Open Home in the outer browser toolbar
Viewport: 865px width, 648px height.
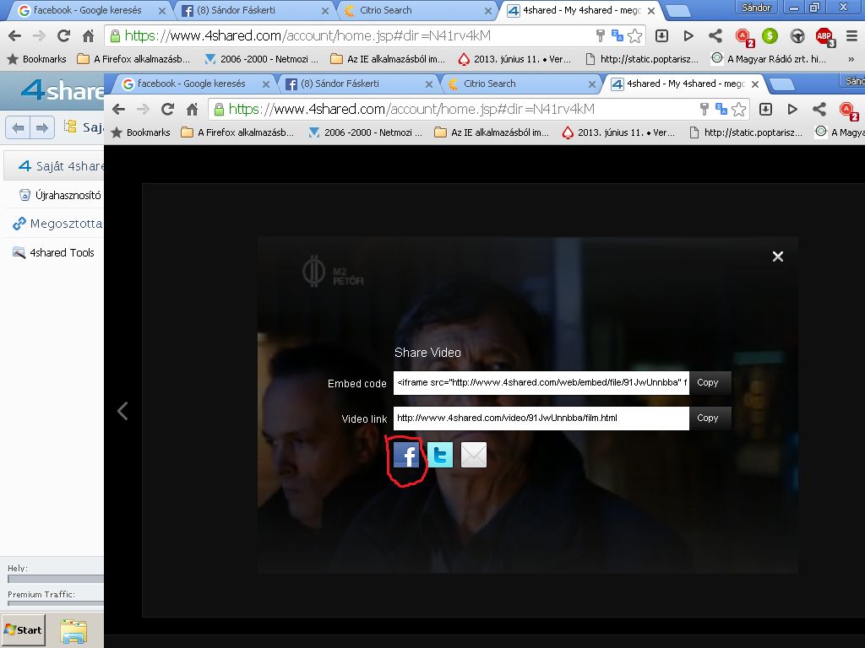(x=88, y=35)
